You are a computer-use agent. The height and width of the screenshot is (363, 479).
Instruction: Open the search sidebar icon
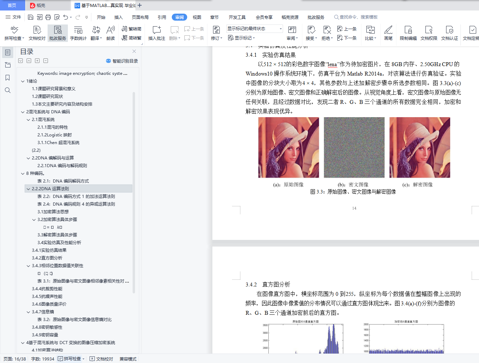pyautogui.click(x=8, y=90)
